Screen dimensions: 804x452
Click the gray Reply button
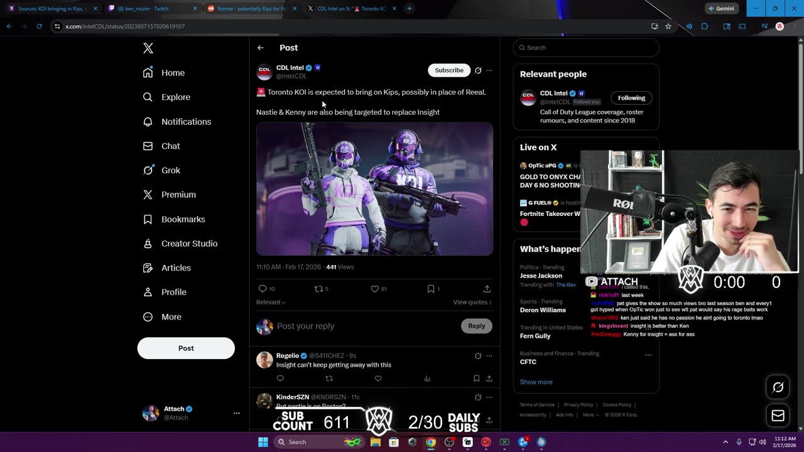pos(477,326)
